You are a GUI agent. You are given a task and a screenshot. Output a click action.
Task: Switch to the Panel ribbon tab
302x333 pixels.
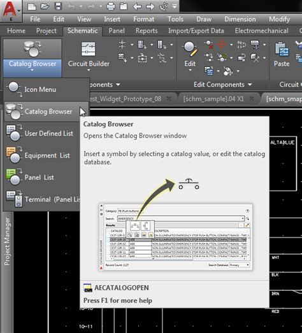pos(117,31)
